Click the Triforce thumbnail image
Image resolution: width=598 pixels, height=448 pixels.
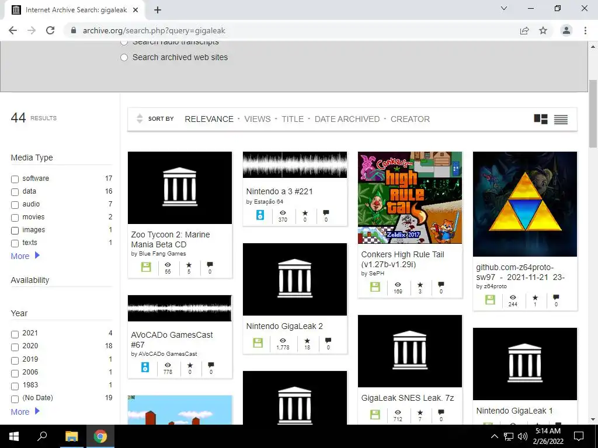525,204
